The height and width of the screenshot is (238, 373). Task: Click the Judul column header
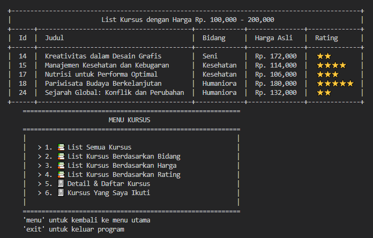[55, 38]
